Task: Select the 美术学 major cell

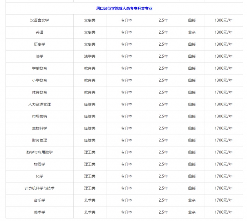Action: pyautogui.click(x=40, y=212)
